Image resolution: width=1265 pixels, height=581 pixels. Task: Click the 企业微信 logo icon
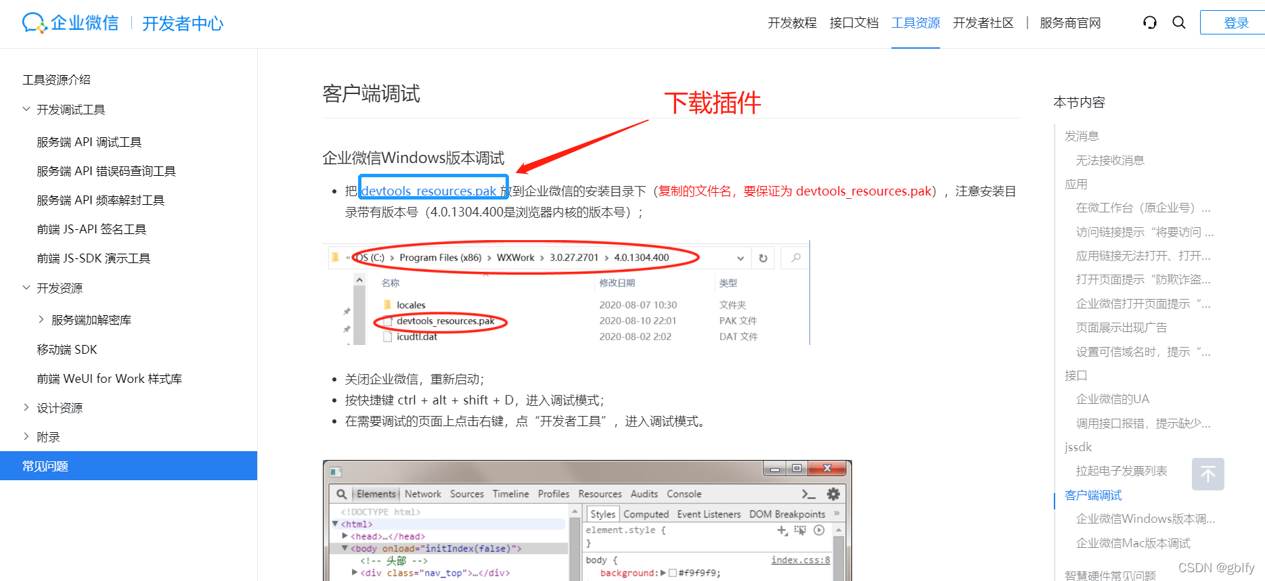point(35,23)
